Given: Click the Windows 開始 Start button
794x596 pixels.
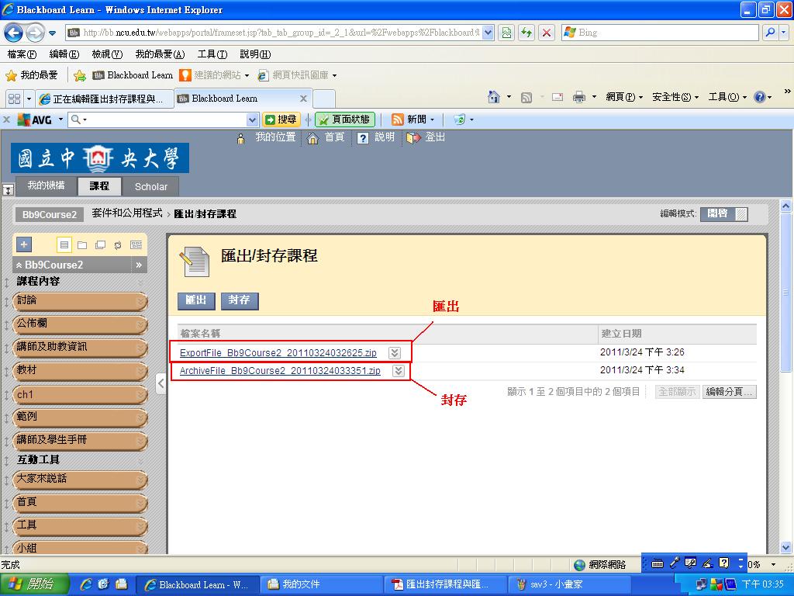Looking at the screenshot, I should (34, 584).
